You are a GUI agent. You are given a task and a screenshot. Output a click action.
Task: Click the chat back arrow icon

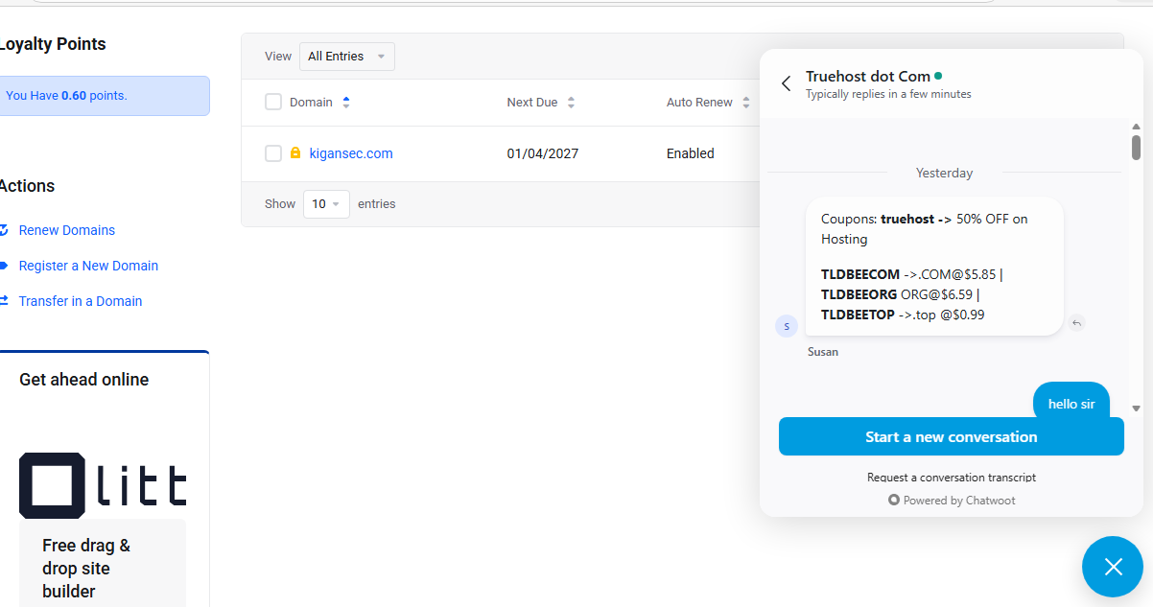tap(787, 83)
